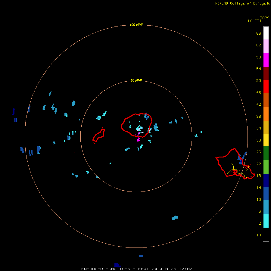Click the legend value 34
This screenshot has width=271, height=271.
pyautogui.click(x=259, y=128)
